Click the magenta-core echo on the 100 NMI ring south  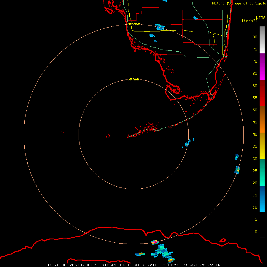(x=155, y=242)
